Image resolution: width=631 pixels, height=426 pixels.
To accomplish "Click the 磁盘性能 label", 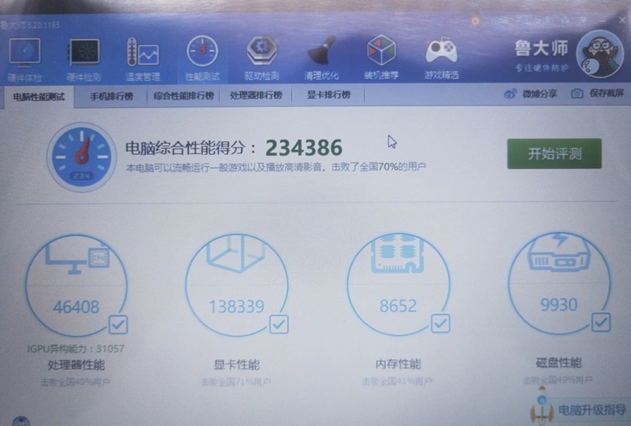I will point(559,363).
